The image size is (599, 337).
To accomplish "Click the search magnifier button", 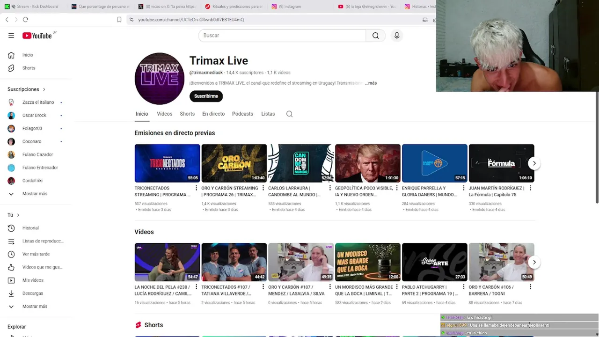I will click(x=375, y=36).
